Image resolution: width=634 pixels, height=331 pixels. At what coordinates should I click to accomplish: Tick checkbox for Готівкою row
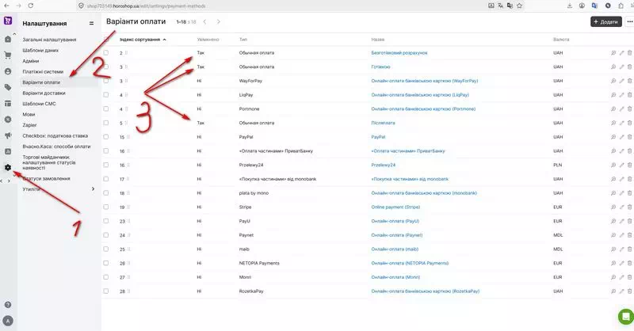point(106,67)
